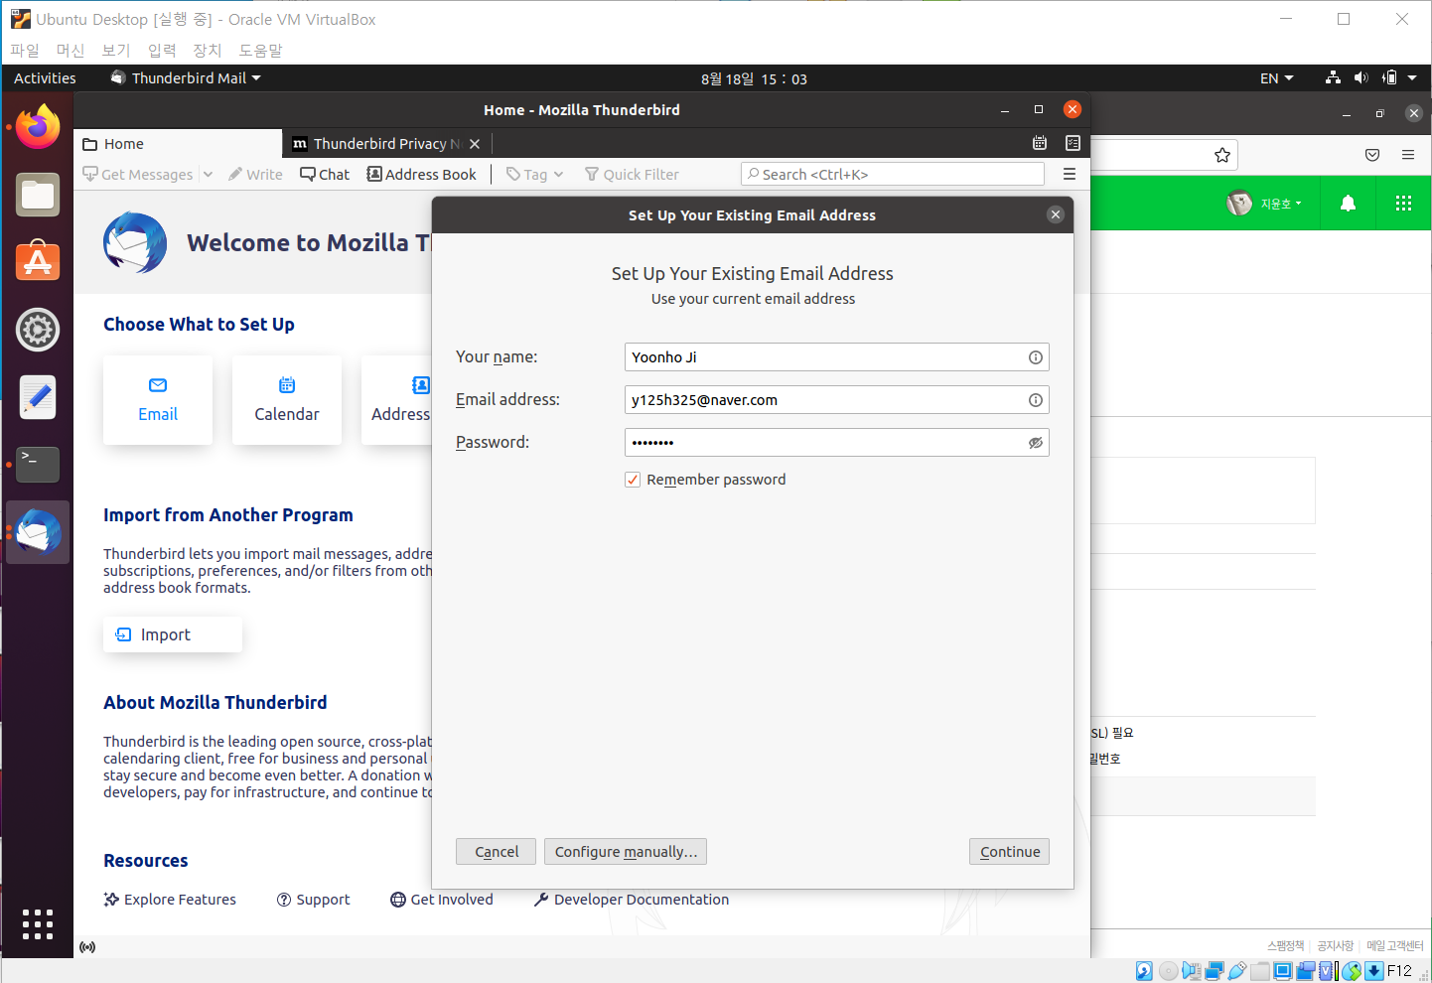Open VirtualBox 입력 menu
1432x983 pixels.
[162, 50]
